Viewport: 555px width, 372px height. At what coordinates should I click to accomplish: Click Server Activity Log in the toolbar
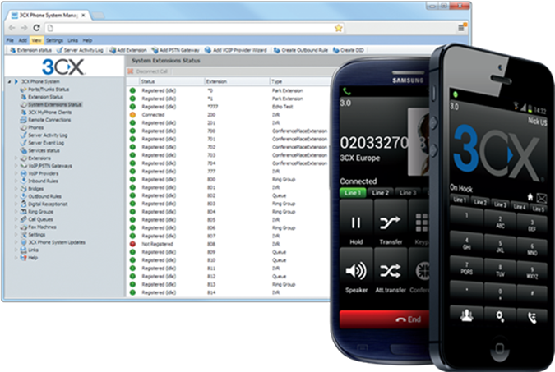point(80,50)
